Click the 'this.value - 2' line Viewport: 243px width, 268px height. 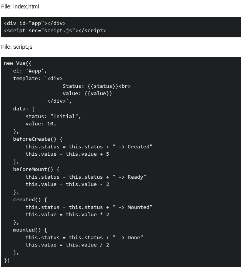[67, 184]
